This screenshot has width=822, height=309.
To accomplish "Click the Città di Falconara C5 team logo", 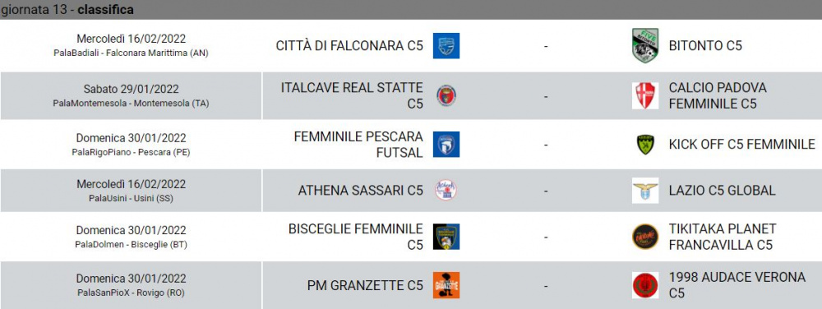I will click(446, 45).
